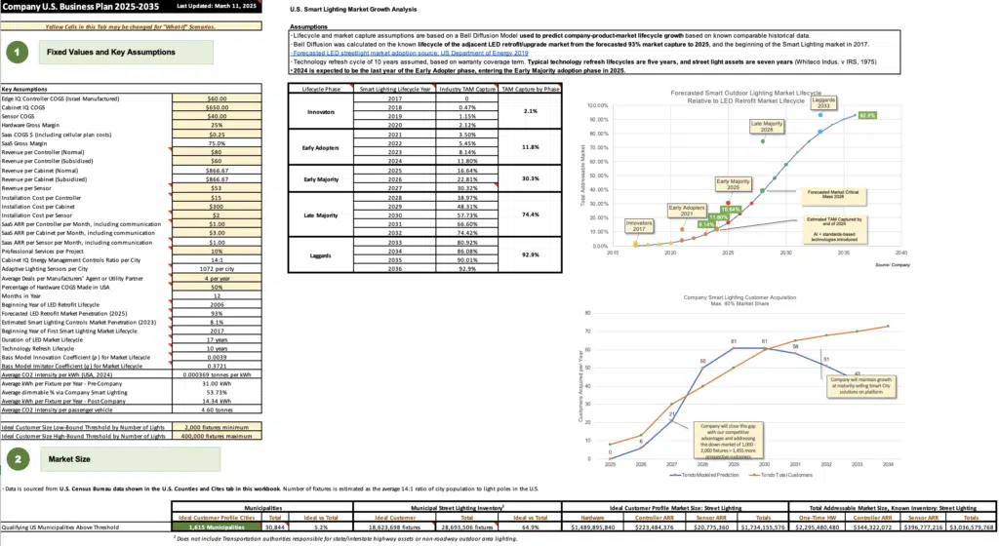Click the Forecasted Market Critical Mass callout box
The image size is (999, 546).
point(837,193)
